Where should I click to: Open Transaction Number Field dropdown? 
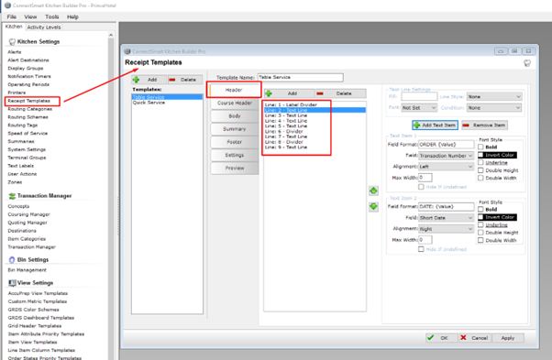pos(446,156)
